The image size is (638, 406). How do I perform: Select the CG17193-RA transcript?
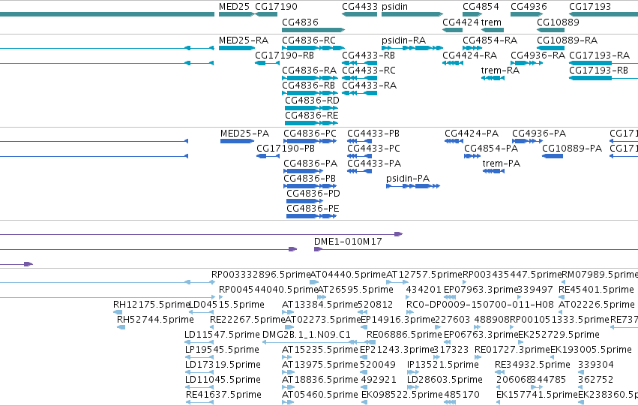click(x=604, y=63)
